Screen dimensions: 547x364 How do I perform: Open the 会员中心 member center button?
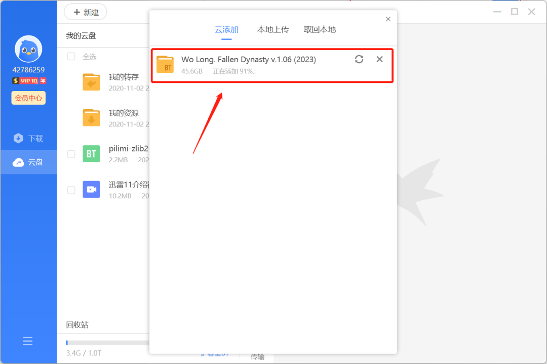(x=28, y=98)
